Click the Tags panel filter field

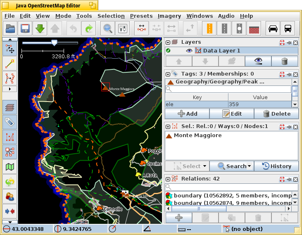click(x=228, y=89)
